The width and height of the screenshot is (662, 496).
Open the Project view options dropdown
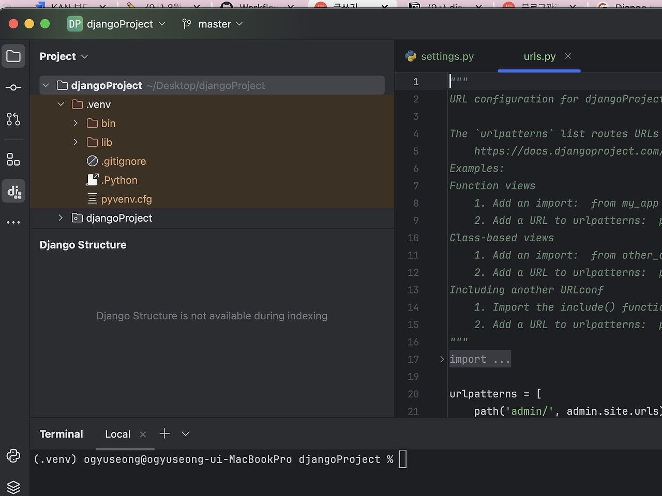tap(85, 56)
